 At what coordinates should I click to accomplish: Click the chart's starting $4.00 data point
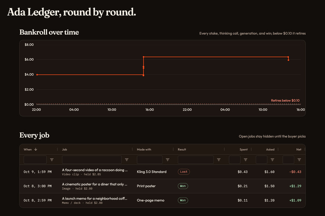37,75
